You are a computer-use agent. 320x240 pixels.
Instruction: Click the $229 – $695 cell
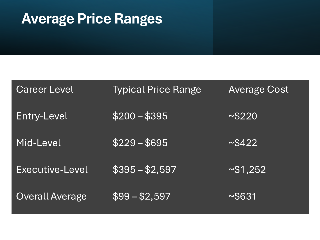[140, 143]
